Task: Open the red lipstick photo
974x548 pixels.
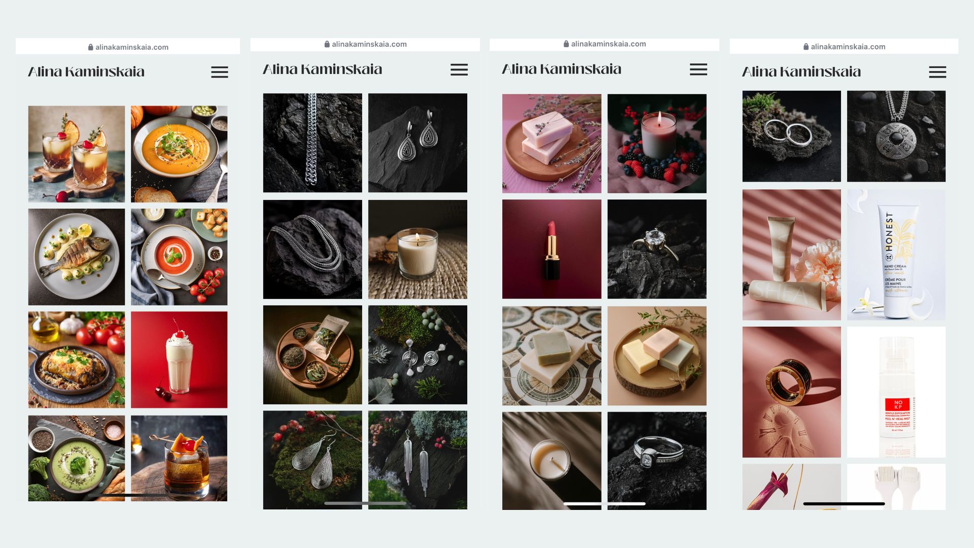Action: pos(551,249)
